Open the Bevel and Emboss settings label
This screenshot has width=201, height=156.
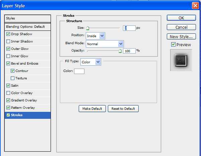pos(24,64)
